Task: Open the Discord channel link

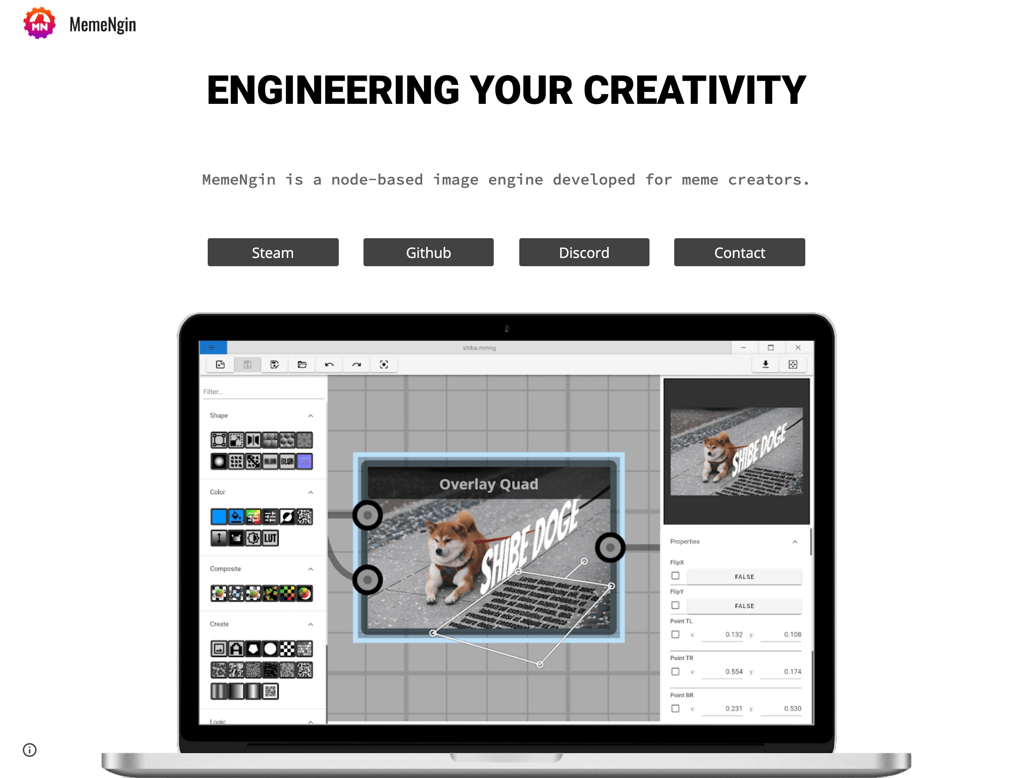Action: point(583,252)
